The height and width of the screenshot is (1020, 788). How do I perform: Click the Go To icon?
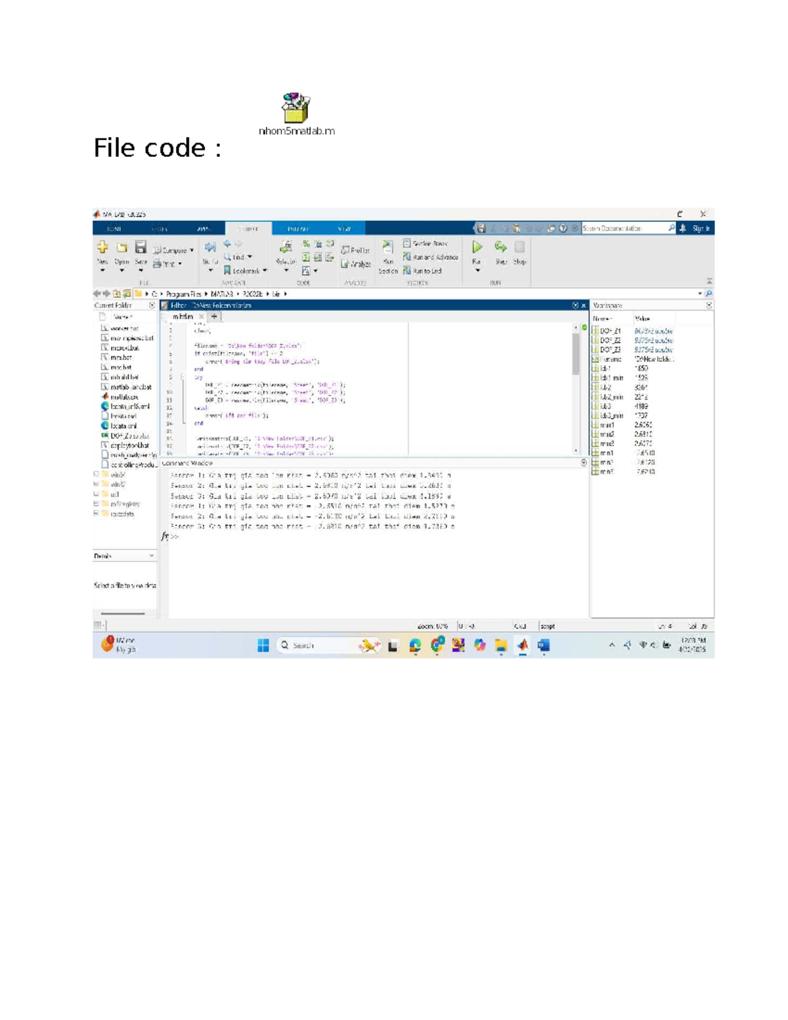point(210,247)
